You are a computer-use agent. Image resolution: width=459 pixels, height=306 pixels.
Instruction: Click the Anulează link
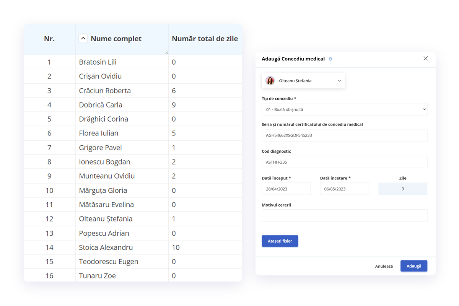tap(384, 266)
